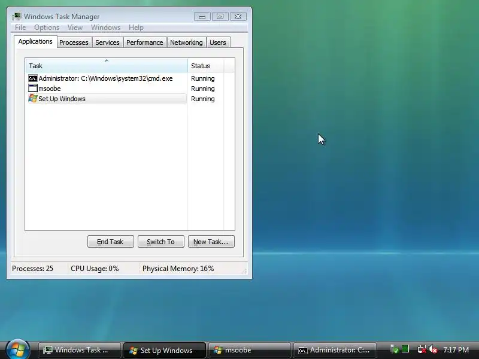Maximize the Task Manager window

(x=220, y=17)
